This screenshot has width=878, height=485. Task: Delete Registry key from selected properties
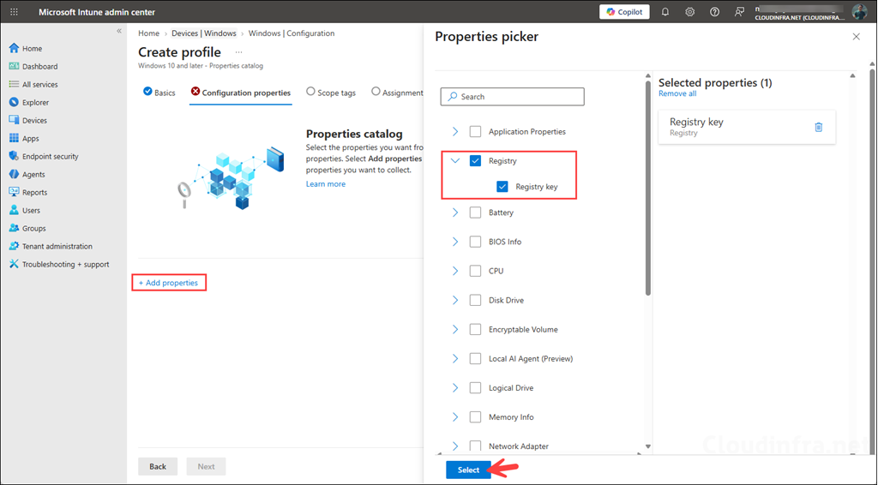point(818,127)
